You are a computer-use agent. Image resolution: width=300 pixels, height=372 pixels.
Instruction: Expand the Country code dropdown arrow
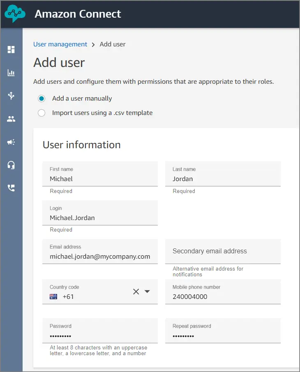pos(148,292)
